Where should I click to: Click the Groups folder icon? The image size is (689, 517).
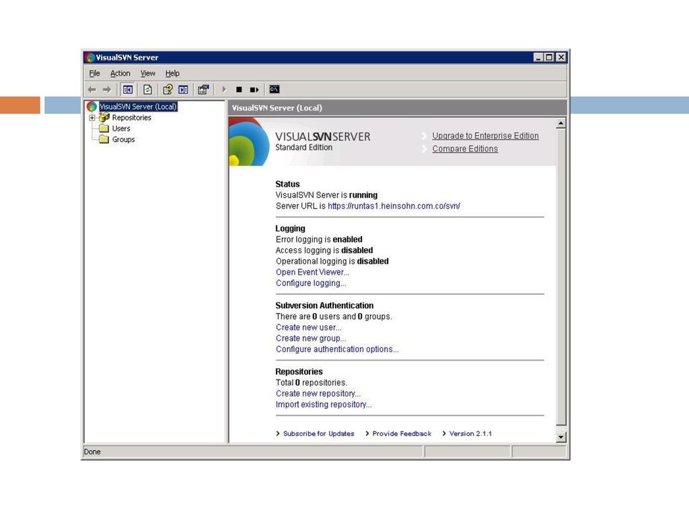click(104, 139)
